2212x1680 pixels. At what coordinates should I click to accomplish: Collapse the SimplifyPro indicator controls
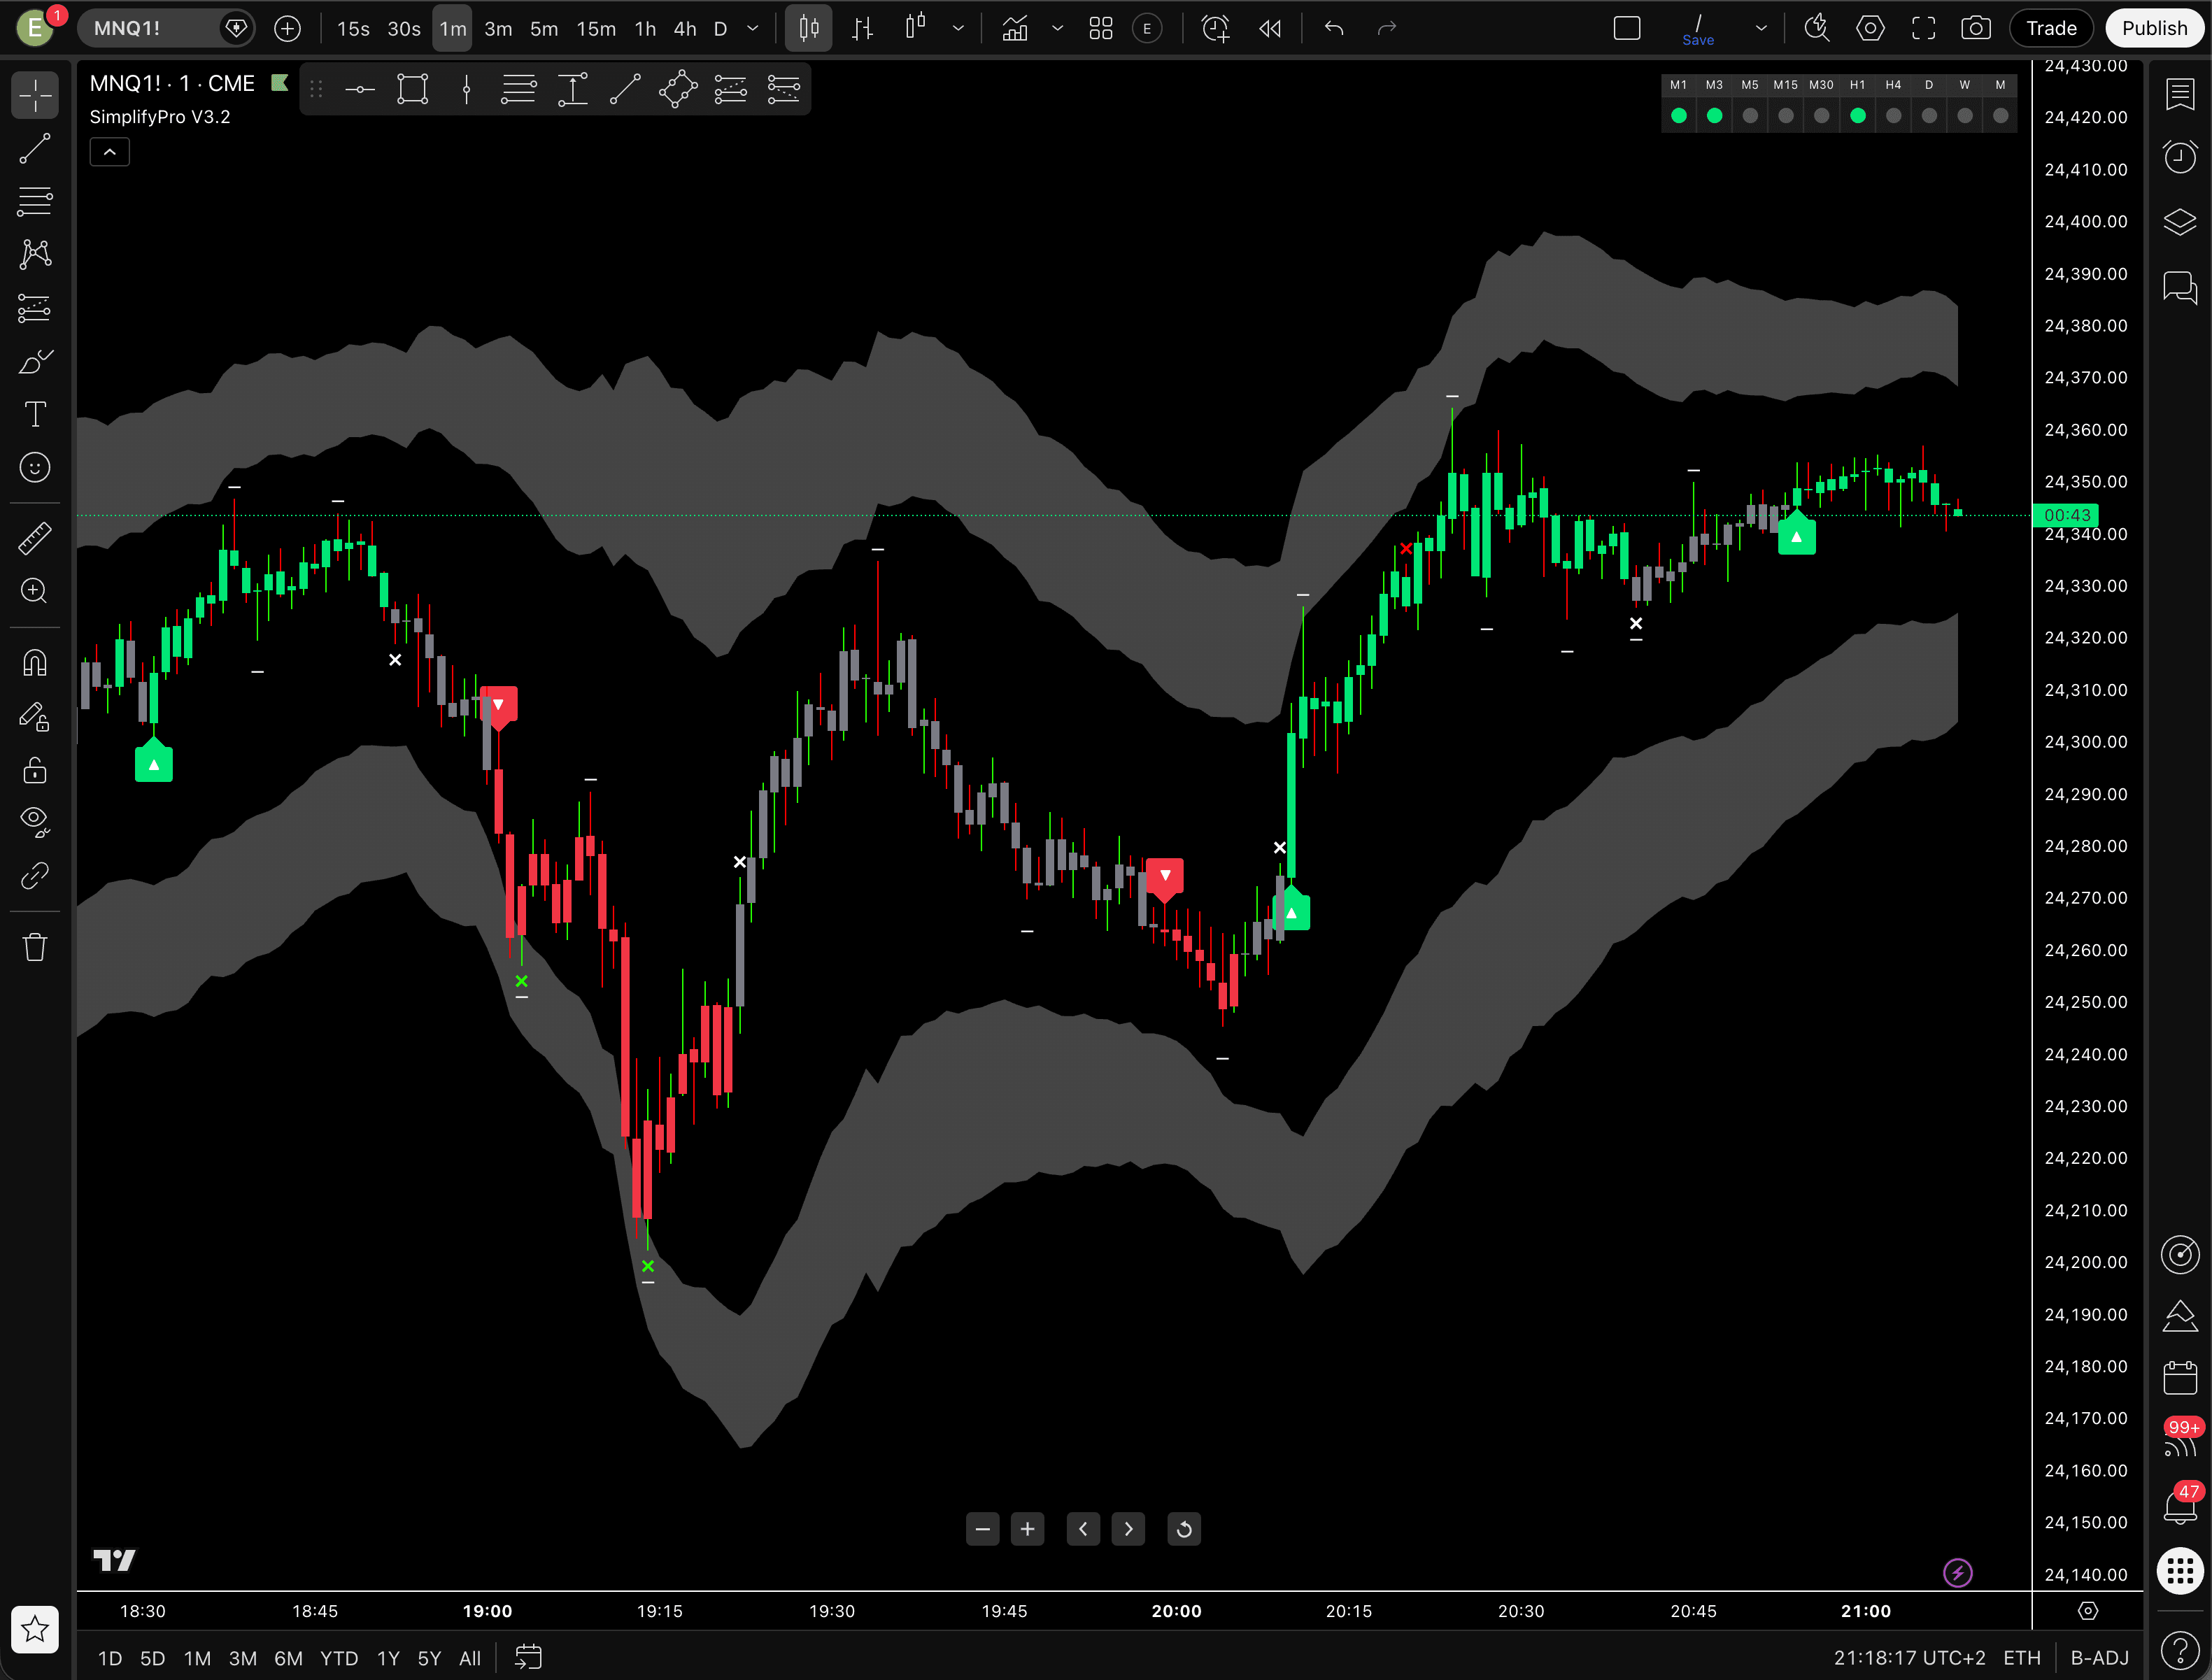pyautogui.click(x=109, y=151)
